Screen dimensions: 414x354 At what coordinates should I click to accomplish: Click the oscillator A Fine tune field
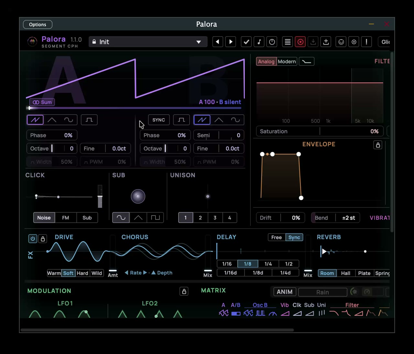pos(105,149)
